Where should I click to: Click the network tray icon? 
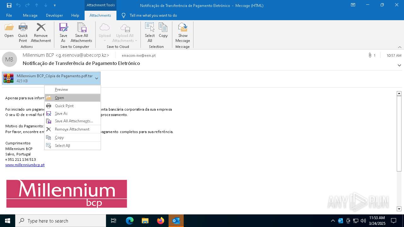pyautogui.click(x=356, y=221)
